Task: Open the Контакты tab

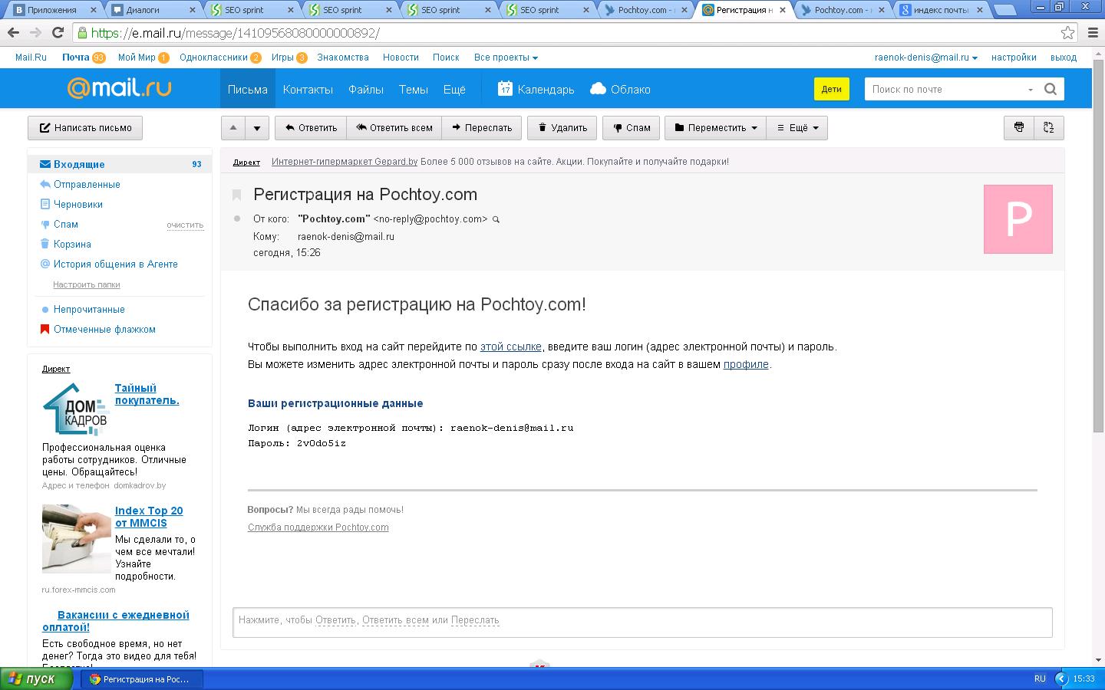Action: tap(308, 89)
